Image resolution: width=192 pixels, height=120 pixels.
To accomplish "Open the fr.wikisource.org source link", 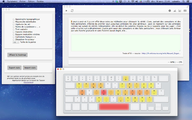I will (x=161, y=53).
